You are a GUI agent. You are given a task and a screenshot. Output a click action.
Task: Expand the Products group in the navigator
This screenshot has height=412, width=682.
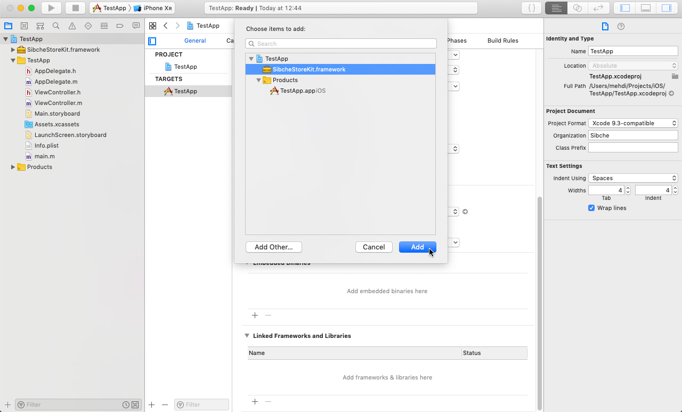tap(13, 167)
